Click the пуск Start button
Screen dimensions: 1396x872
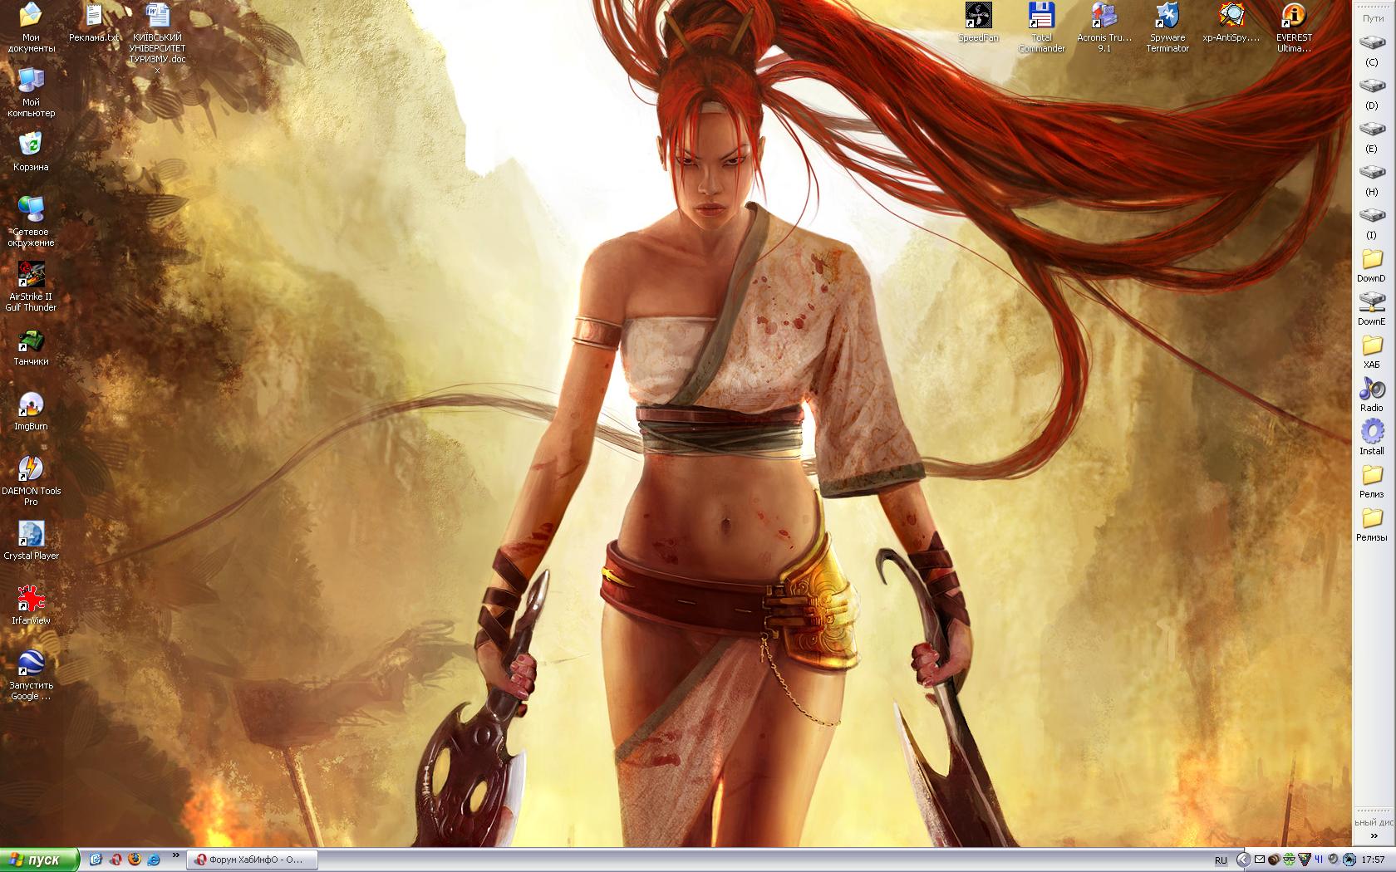point(39,860)
